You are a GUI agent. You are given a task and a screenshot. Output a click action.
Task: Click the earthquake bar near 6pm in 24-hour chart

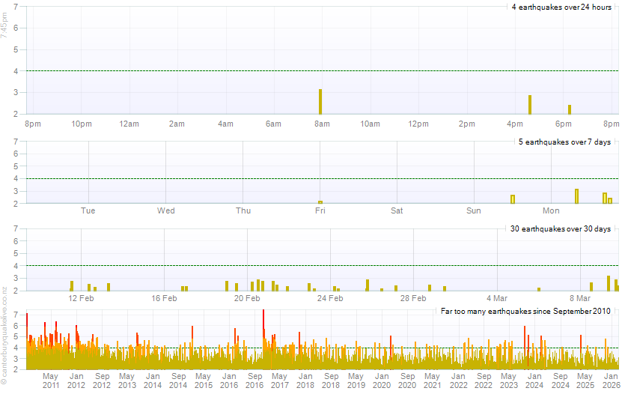pos(570,109)
